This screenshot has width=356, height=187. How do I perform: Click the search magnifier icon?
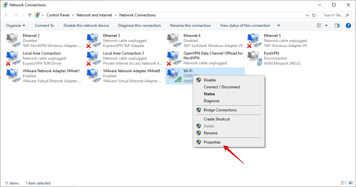347,15
